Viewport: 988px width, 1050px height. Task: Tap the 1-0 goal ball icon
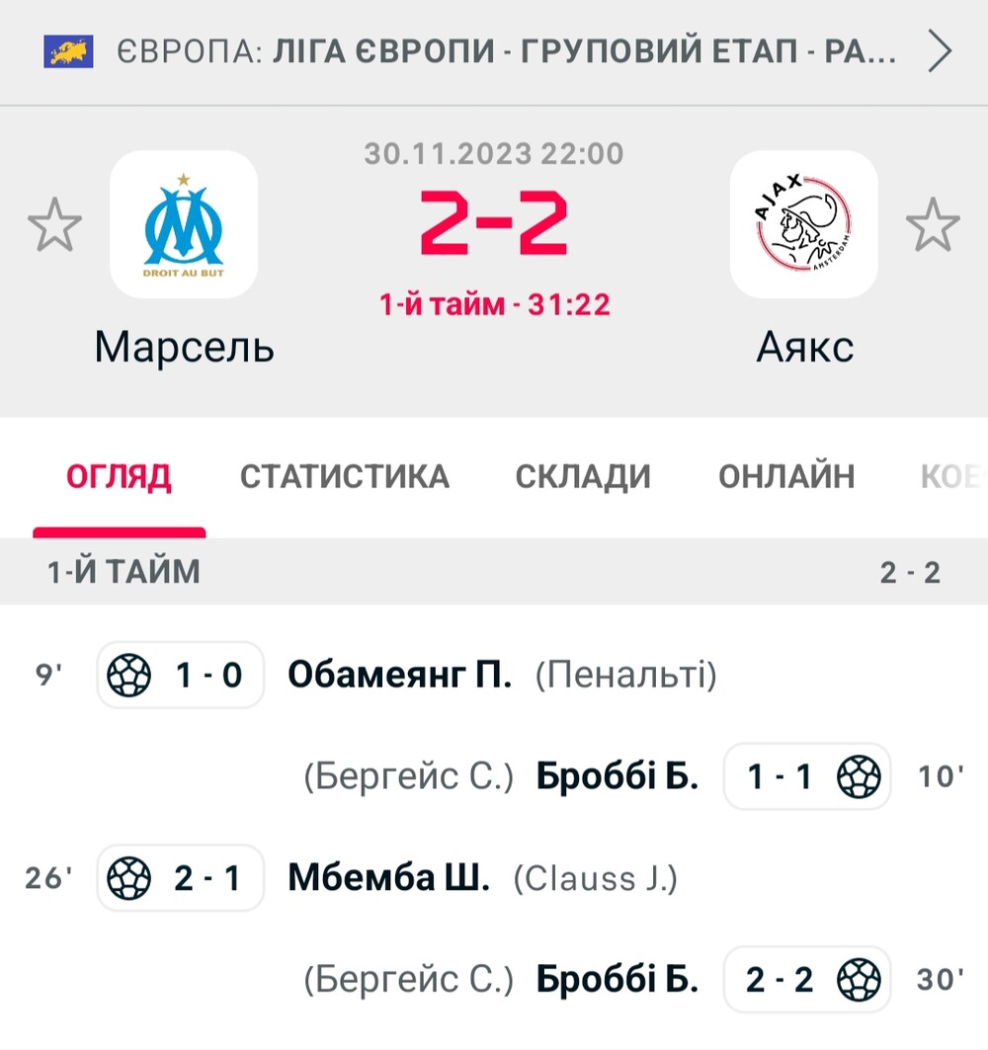coord(129,675)
